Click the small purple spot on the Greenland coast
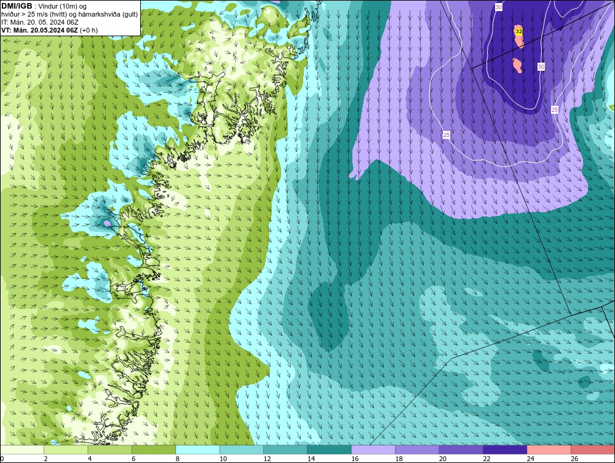Viewport: 615px width, 463px height. (107, 223)
